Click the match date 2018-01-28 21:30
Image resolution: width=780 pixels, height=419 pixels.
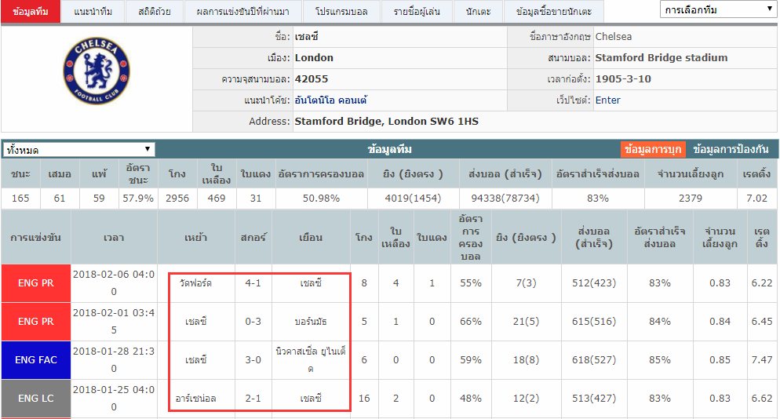[x=114, y=360]
